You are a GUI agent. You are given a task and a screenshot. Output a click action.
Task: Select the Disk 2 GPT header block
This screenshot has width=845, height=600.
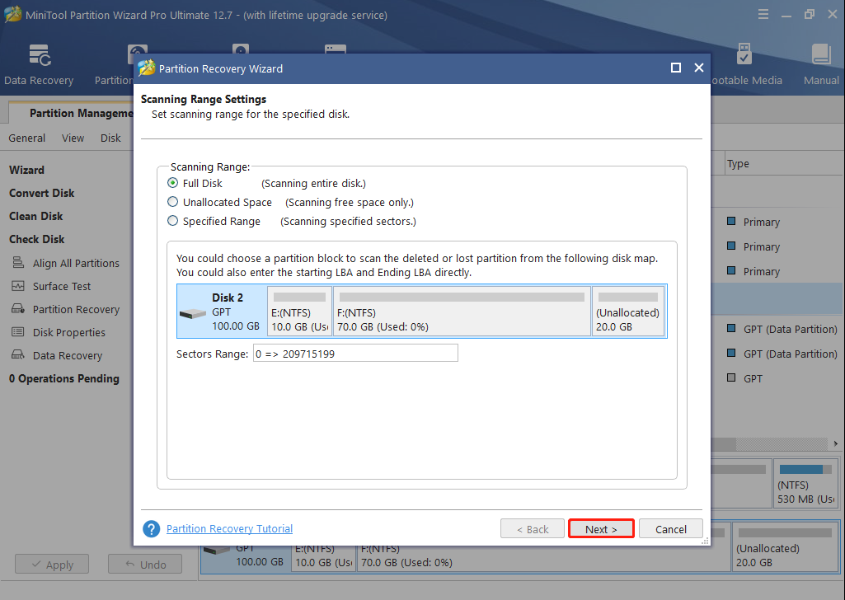coord(222,312)
